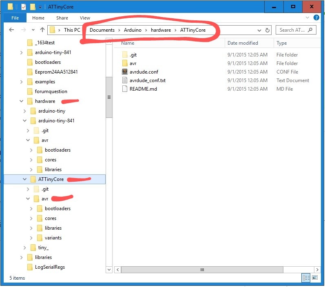Click the Back navigation arrow
The width and height of the screenshot is (325, 287).
[x=11, y=30]
